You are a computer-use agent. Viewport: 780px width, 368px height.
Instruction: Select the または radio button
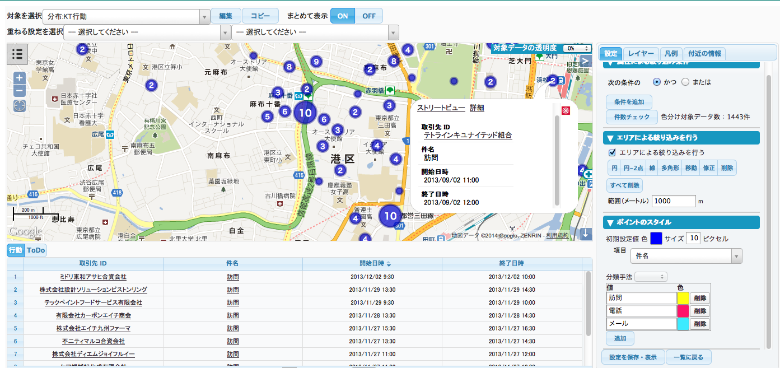[x=685, y=82]
